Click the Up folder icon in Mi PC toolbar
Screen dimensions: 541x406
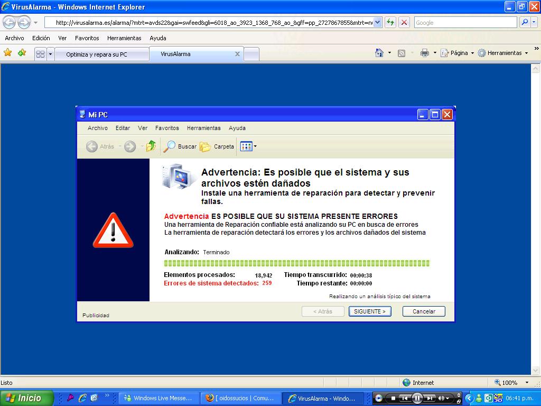[151, 146]
